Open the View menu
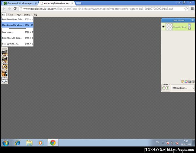 pyautogui.click(x=19, y=15)
